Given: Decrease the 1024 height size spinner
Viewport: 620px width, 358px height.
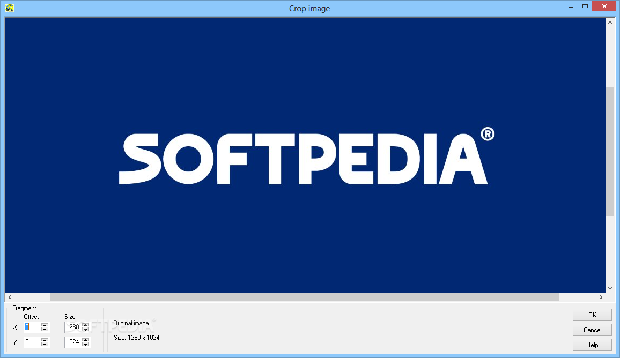Looking at the screenshot, I should click(85, 344).
